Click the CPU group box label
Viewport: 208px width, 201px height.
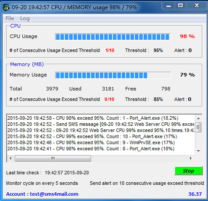coord(15,26)
